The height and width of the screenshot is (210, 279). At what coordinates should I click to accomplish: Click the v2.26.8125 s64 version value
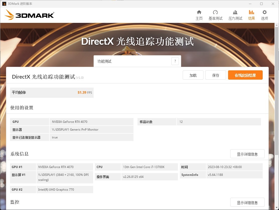coord(150,177)
